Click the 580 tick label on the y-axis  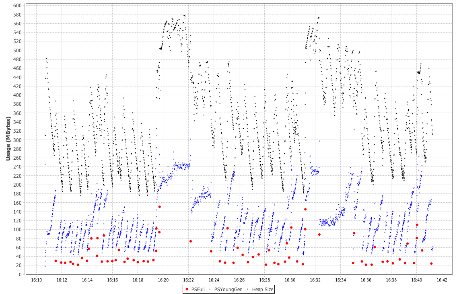[x=17, y=14]
